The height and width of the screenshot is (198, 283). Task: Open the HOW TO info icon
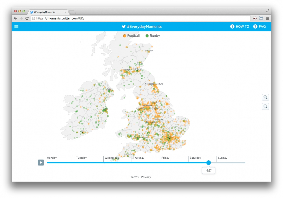pos(232,27)
